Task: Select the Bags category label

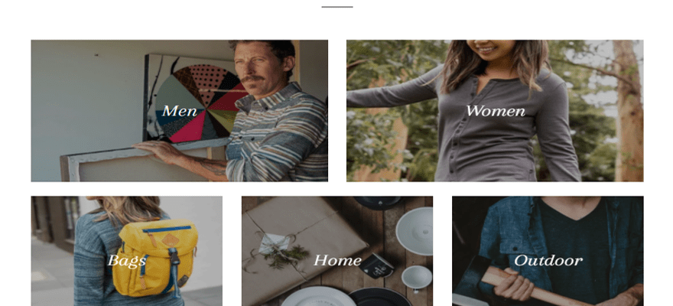Action: click(x=127, y=260)
